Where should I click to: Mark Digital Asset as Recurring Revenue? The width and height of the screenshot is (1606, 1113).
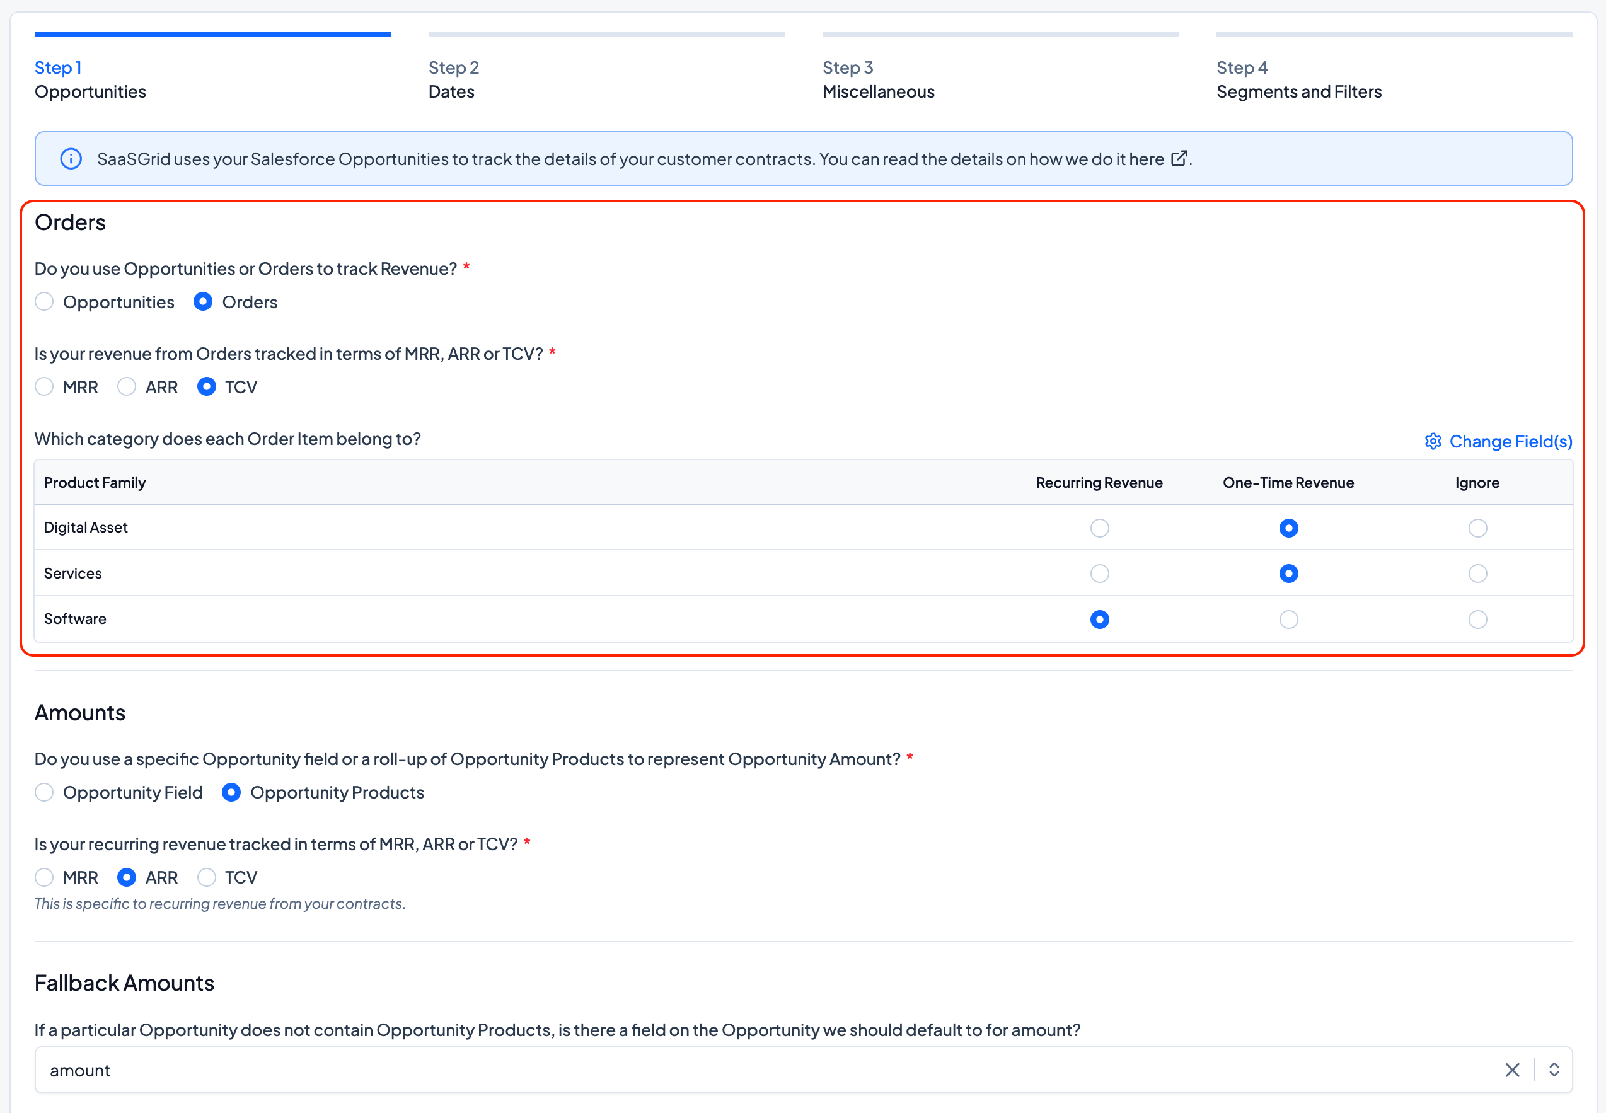pos(1099,529)
